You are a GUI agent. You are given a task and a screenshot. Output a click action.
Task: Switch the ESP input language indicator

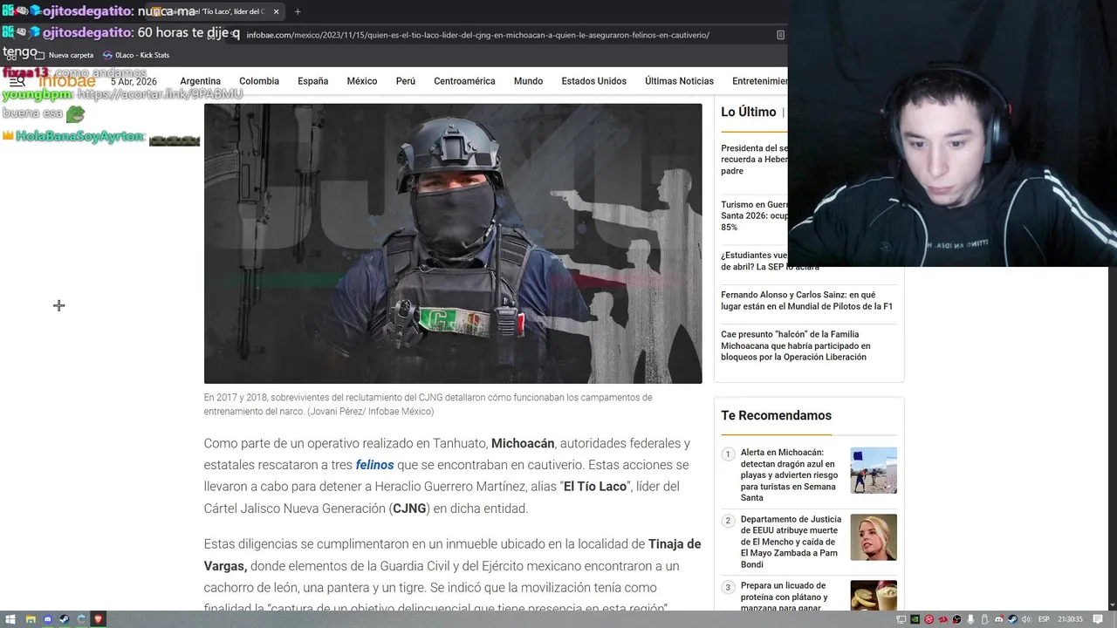coord(1044,619)
